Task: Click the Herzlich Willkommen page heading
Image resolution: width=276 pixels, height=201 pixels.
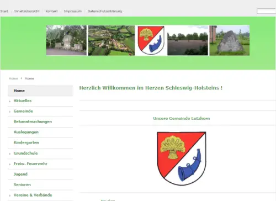Action: 151,88
